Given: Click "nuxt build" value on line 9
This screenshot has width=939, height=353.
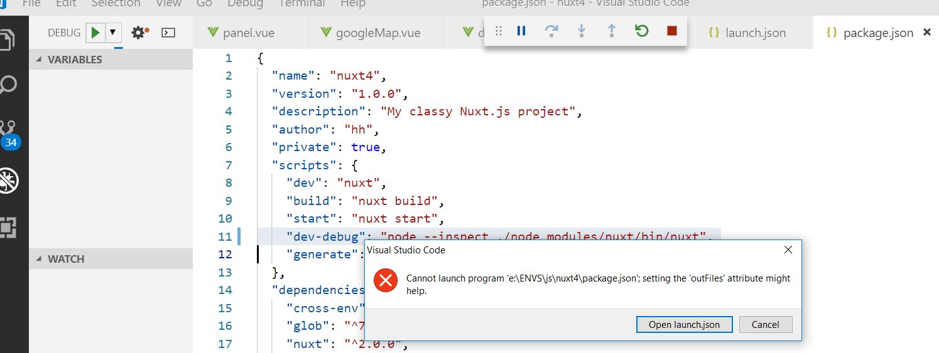Looking at the screenshot, I should [394, 201].
